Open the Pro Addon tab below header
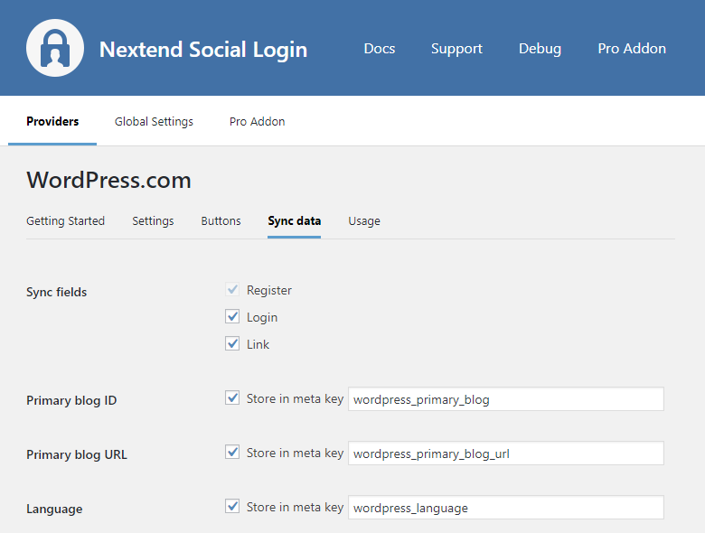Viewport: 705px width, 533px height. [257, 122]
